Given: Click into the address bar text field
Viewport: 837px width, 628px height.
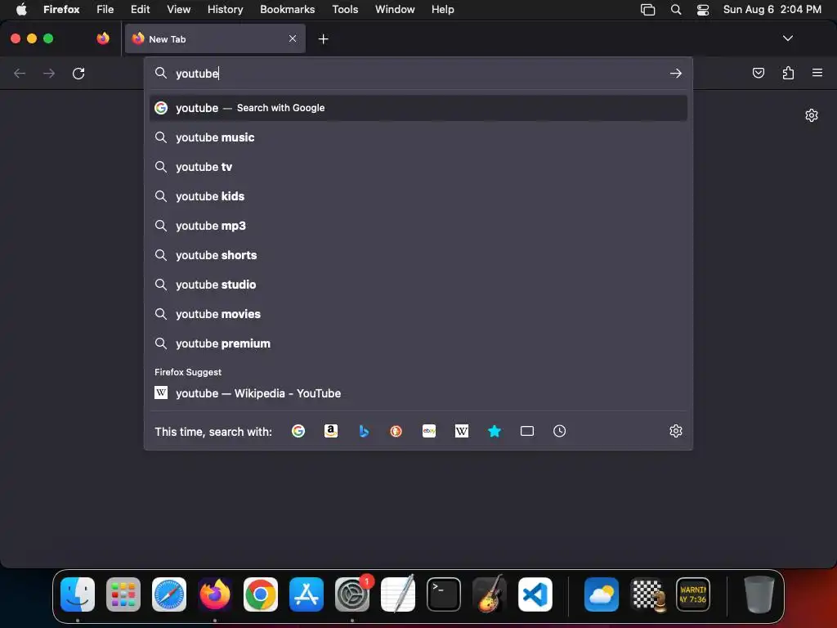Looking at the screenshot, I should point(419,73).
